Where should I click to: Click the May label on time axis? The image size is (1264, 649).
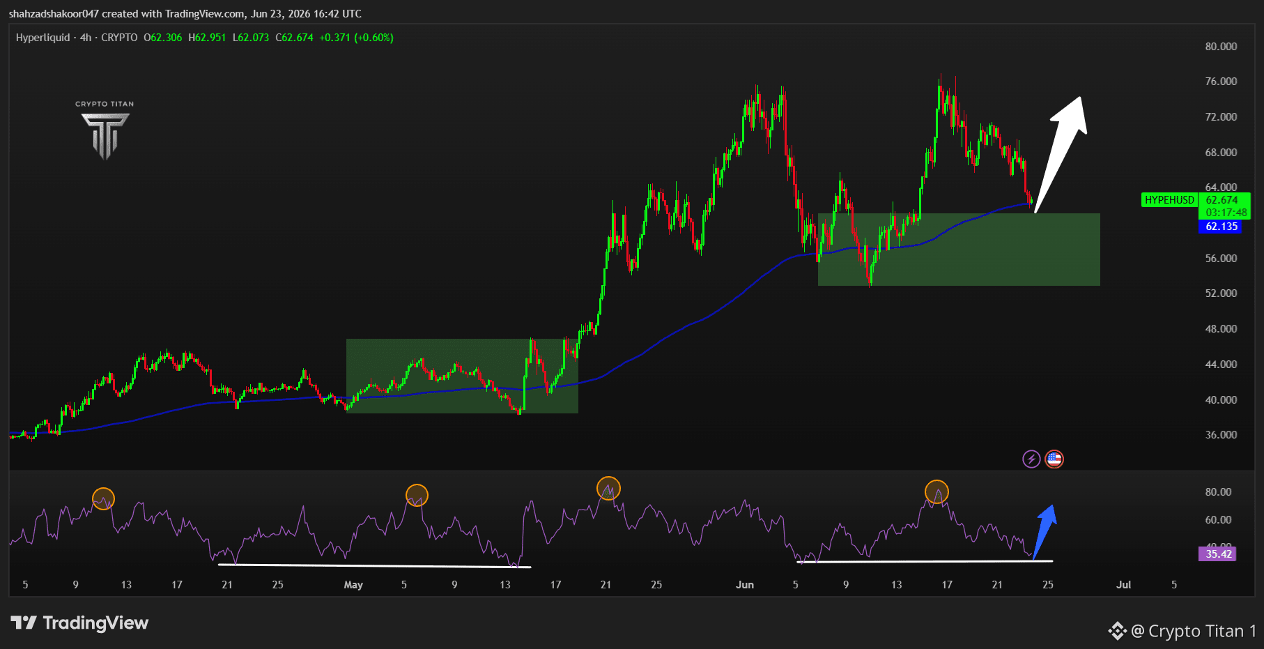coord(353,585)
